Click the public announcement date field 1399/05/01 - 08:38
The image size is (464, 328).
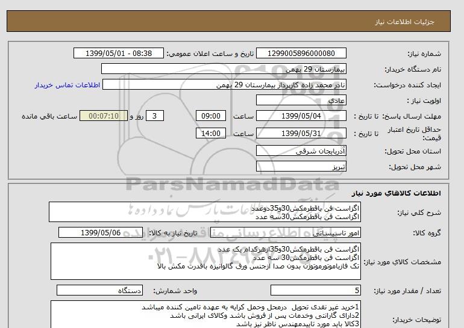tap(118, 53)
